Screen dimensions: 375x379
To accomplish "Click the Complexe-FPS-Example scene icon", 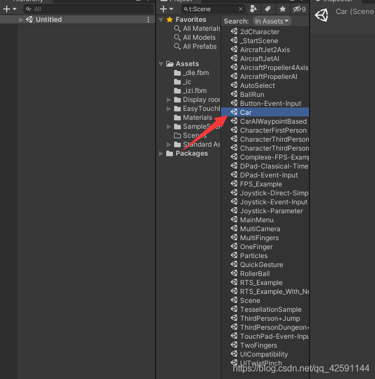I will click(x=234, y=157).
